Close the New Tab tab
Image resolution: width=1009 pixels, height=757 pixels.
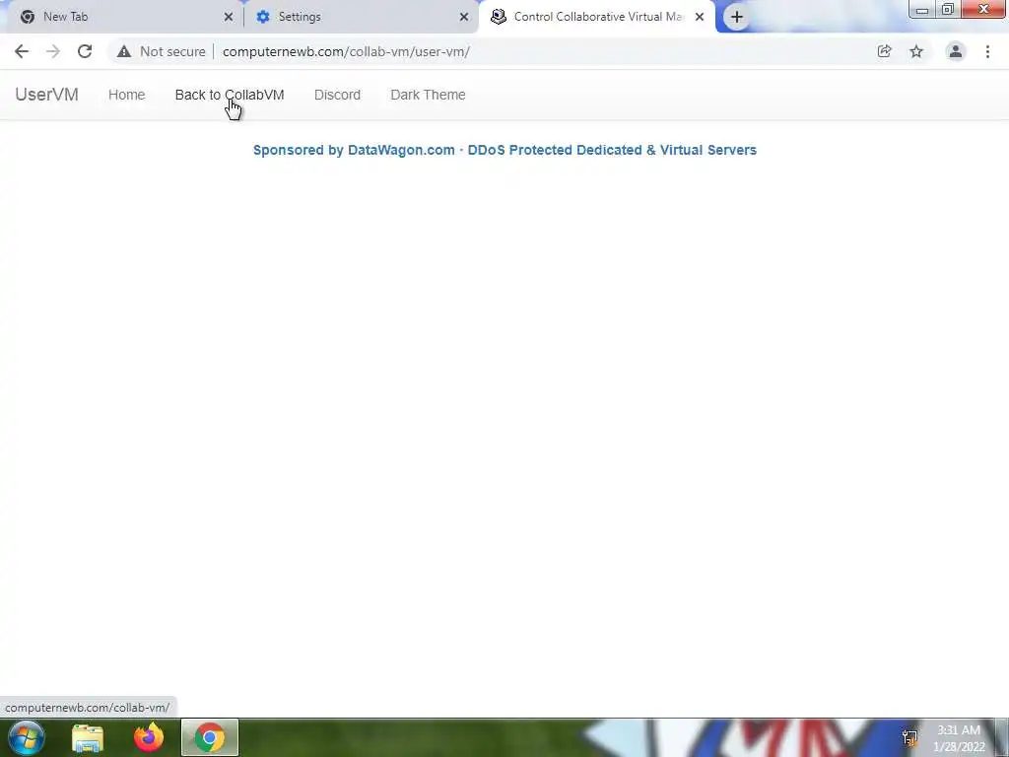[x=229, y=17]
